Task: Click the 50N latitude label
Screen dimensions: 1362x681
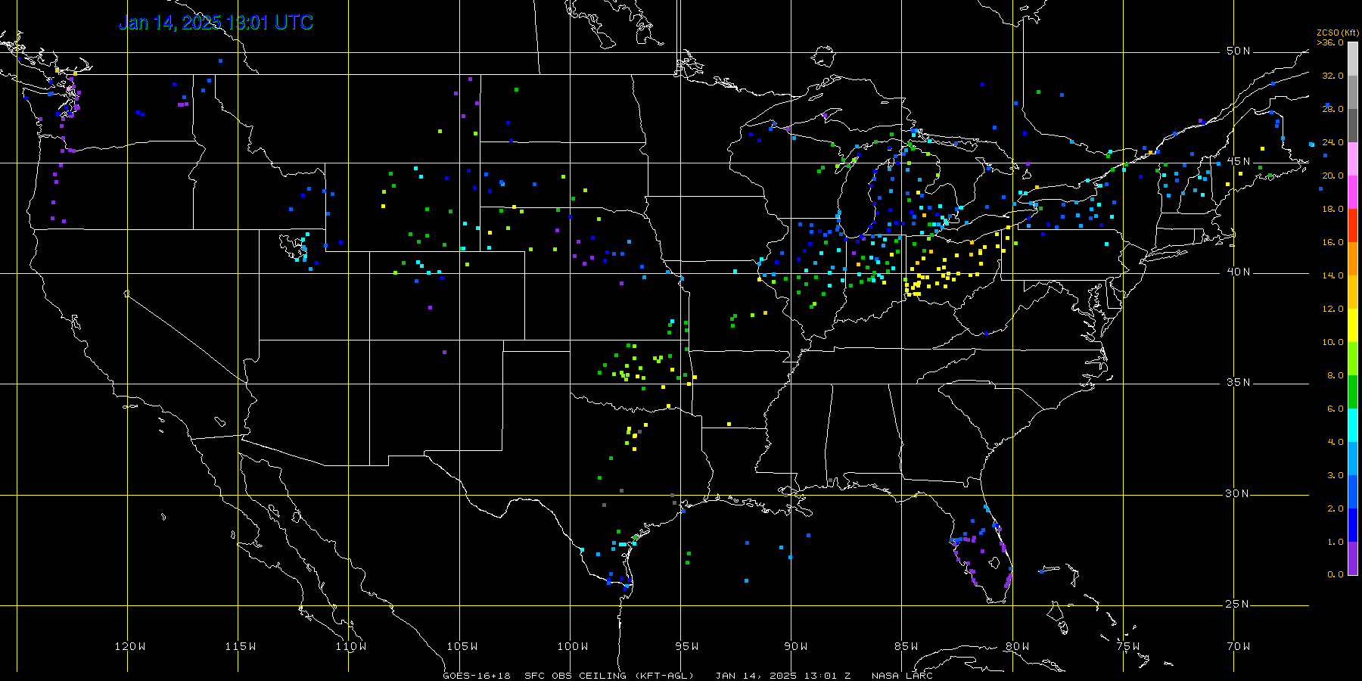Action: click(x=1239, y=51)
